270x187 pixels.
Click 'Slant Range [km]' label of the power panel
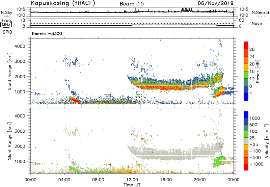[x=9, y=71]
